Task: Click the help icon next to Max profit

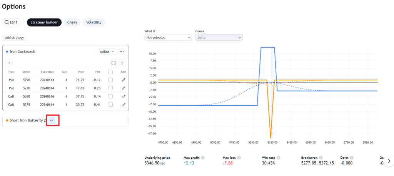Action: pos(203,158)
